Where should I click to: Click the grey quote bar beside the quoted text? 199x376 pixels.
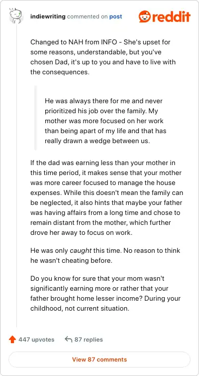pos(36,118)
